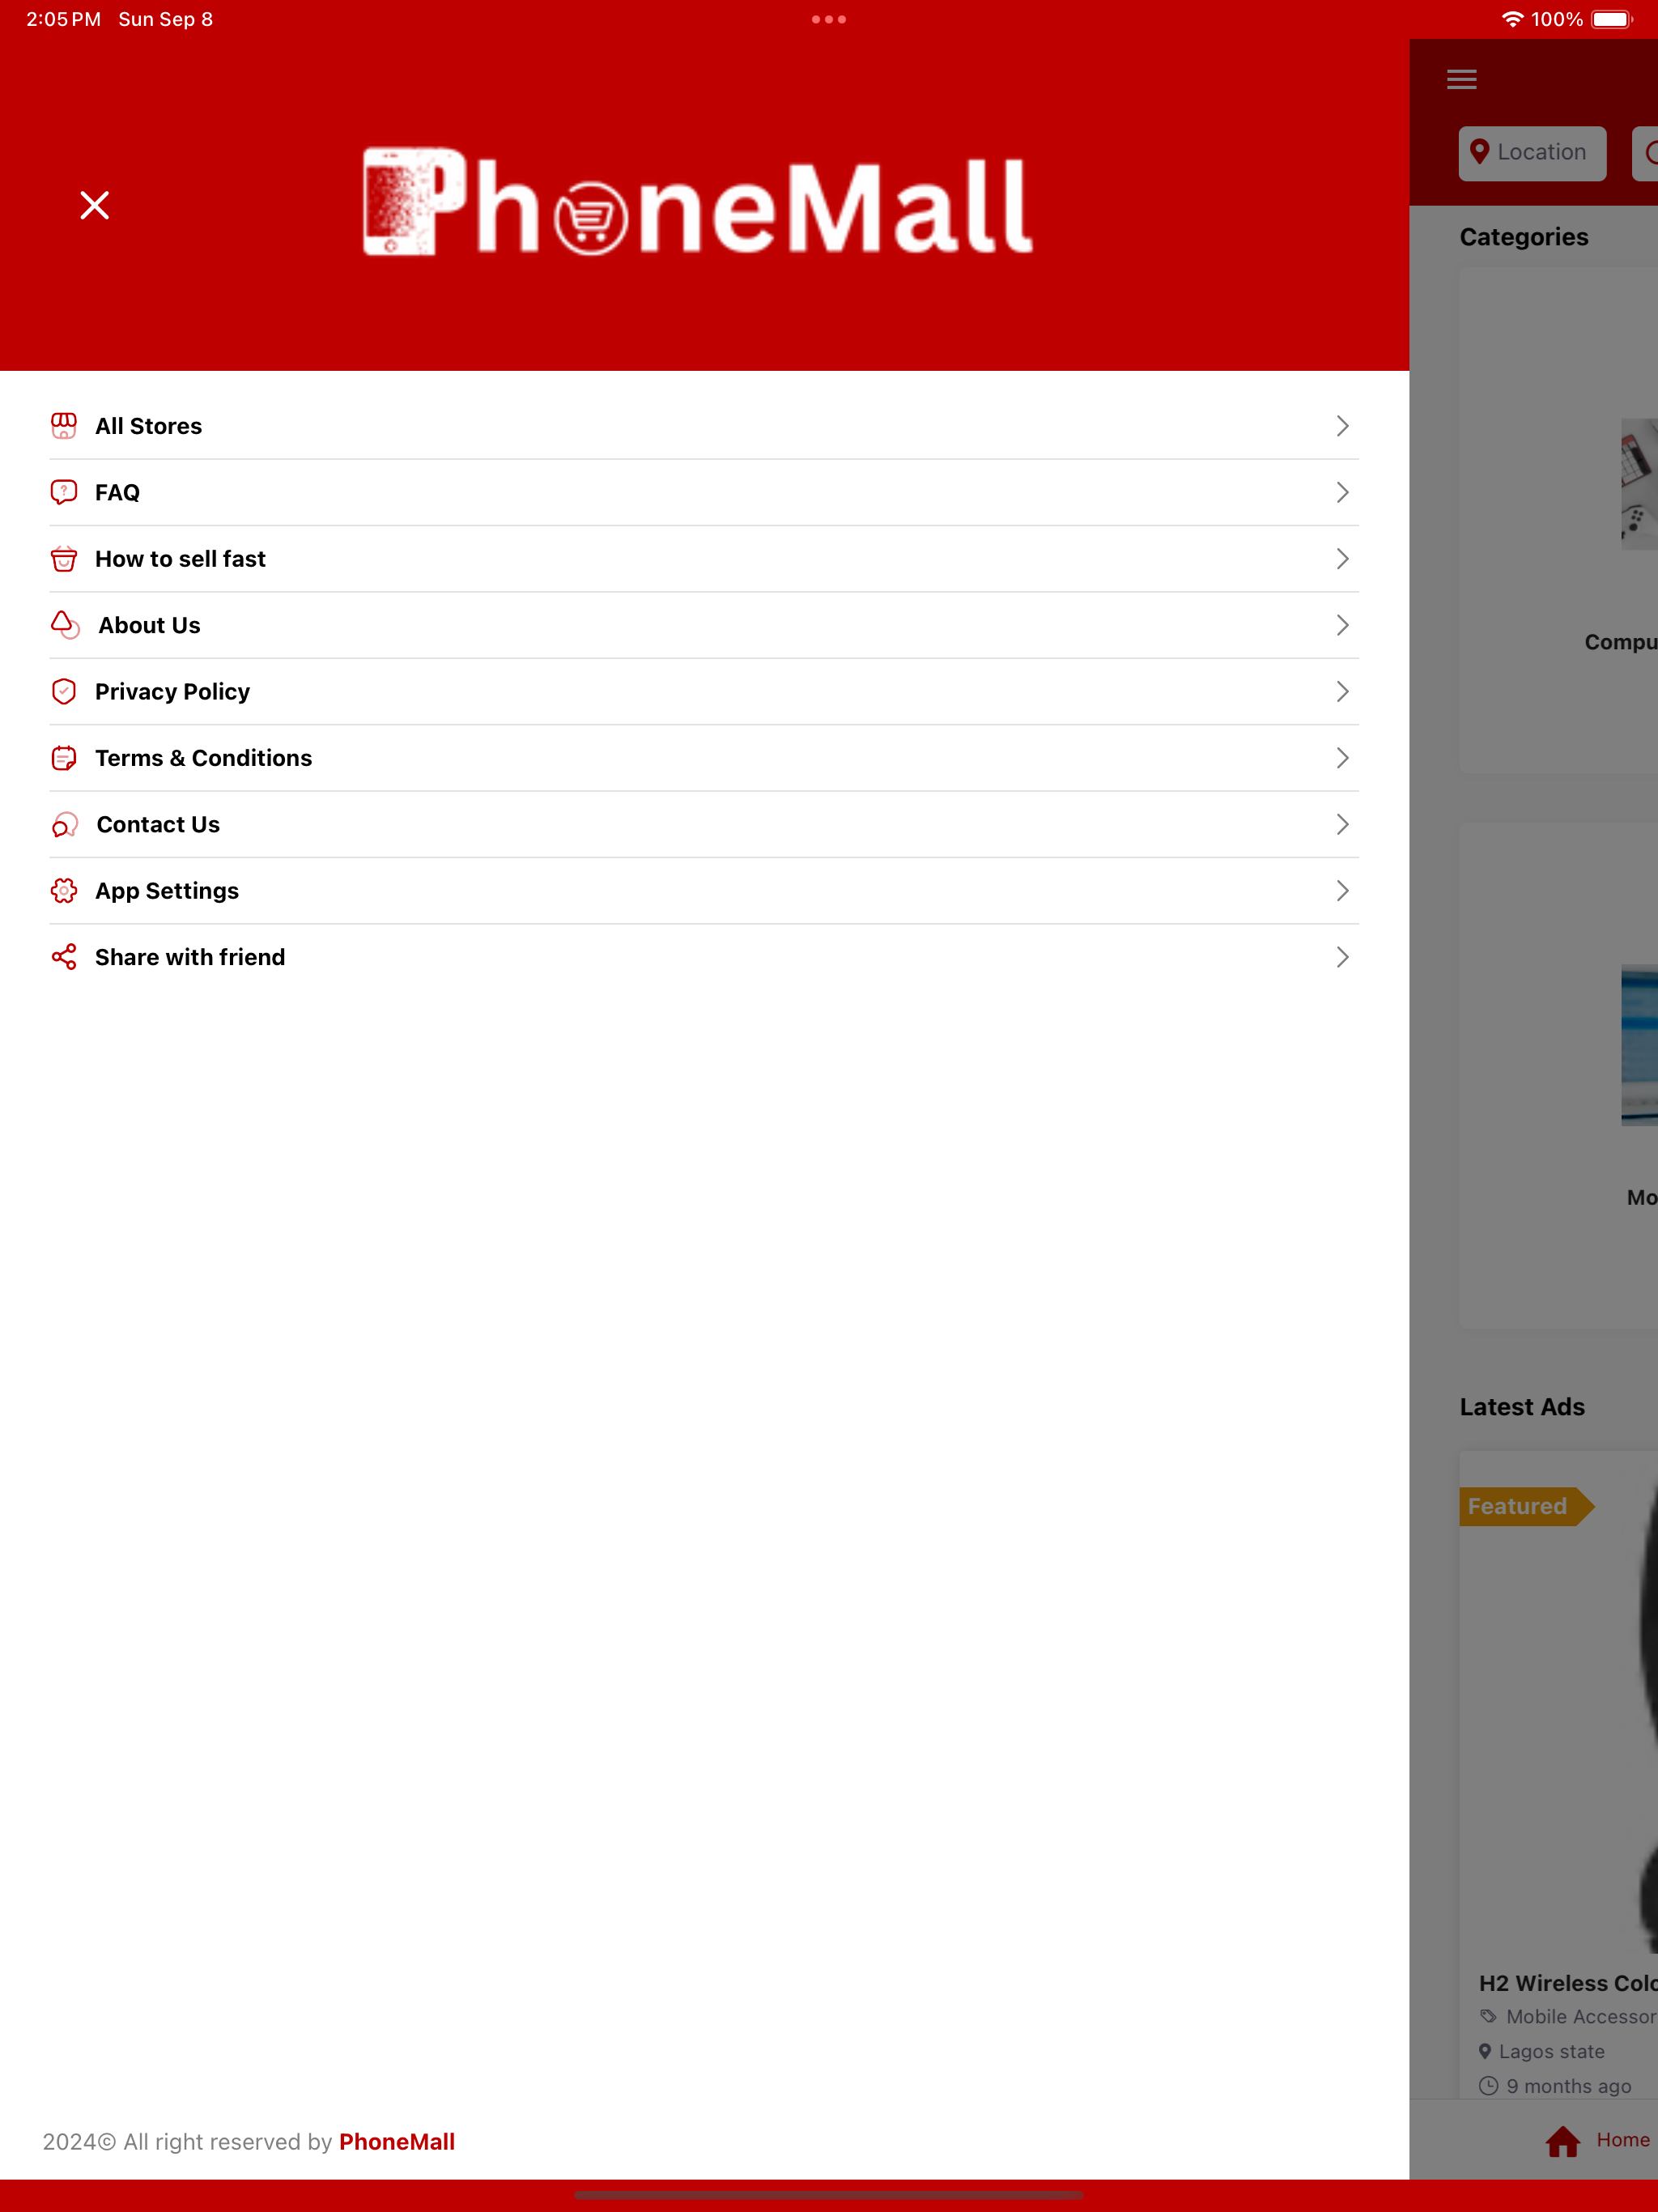Click the Privacy Policy shield icon
This screenshot has height=2212, width=1658.
pyautogui.click(x=64, y=691)
